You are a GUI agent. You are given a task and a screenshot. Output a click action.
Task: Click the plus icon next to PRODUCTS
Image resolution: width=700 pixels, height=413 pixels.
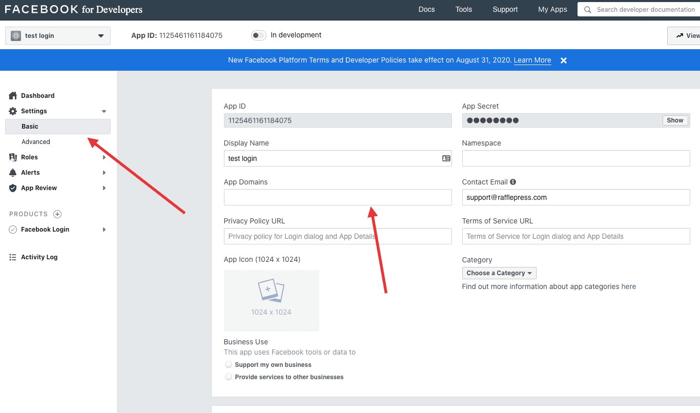(x=57, y=214)
